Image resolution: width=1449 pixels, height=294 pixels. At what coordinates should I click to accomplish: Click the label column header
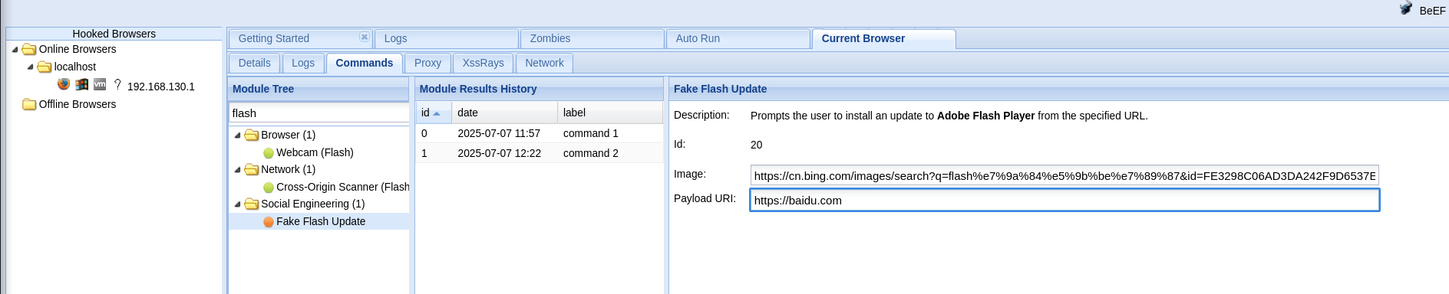pyautogui.click(x=610, y=113)
